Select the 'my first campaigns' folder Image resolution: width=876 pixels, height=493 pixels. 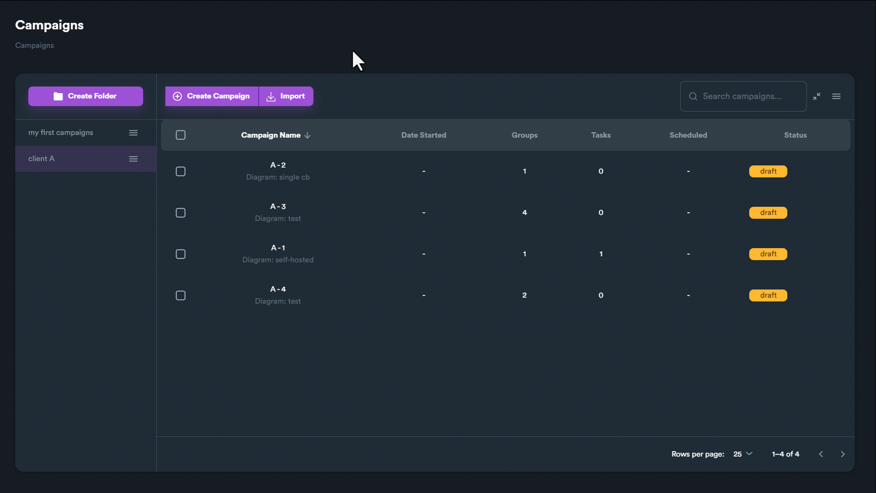pyautogui.click(x=61, y=133)
